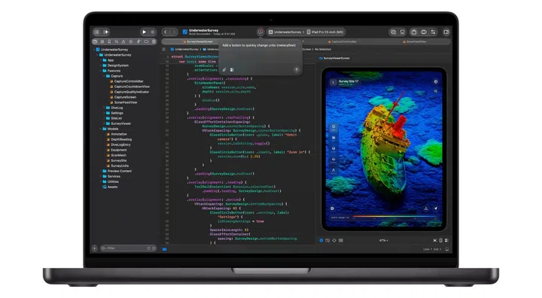Collapse the Models folder
Image resolution: width=542 pixels, height=298 pixels.
click(x=101, y=129)
